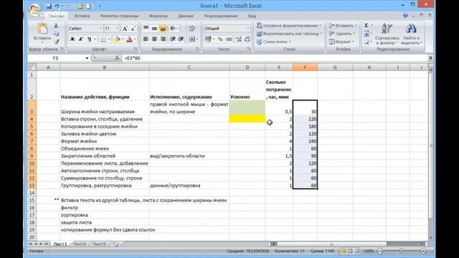Select the Лист2 sheet tab
Image resolution: width=459 pixels, height=258 pixels.
click(x=80, y=244)
